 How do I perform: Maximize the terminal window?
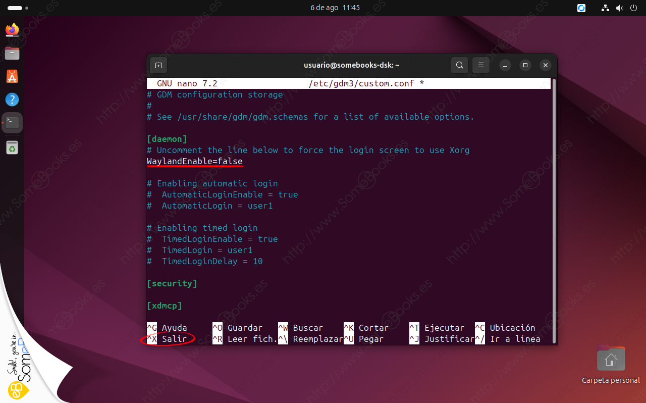coord(525,65)
